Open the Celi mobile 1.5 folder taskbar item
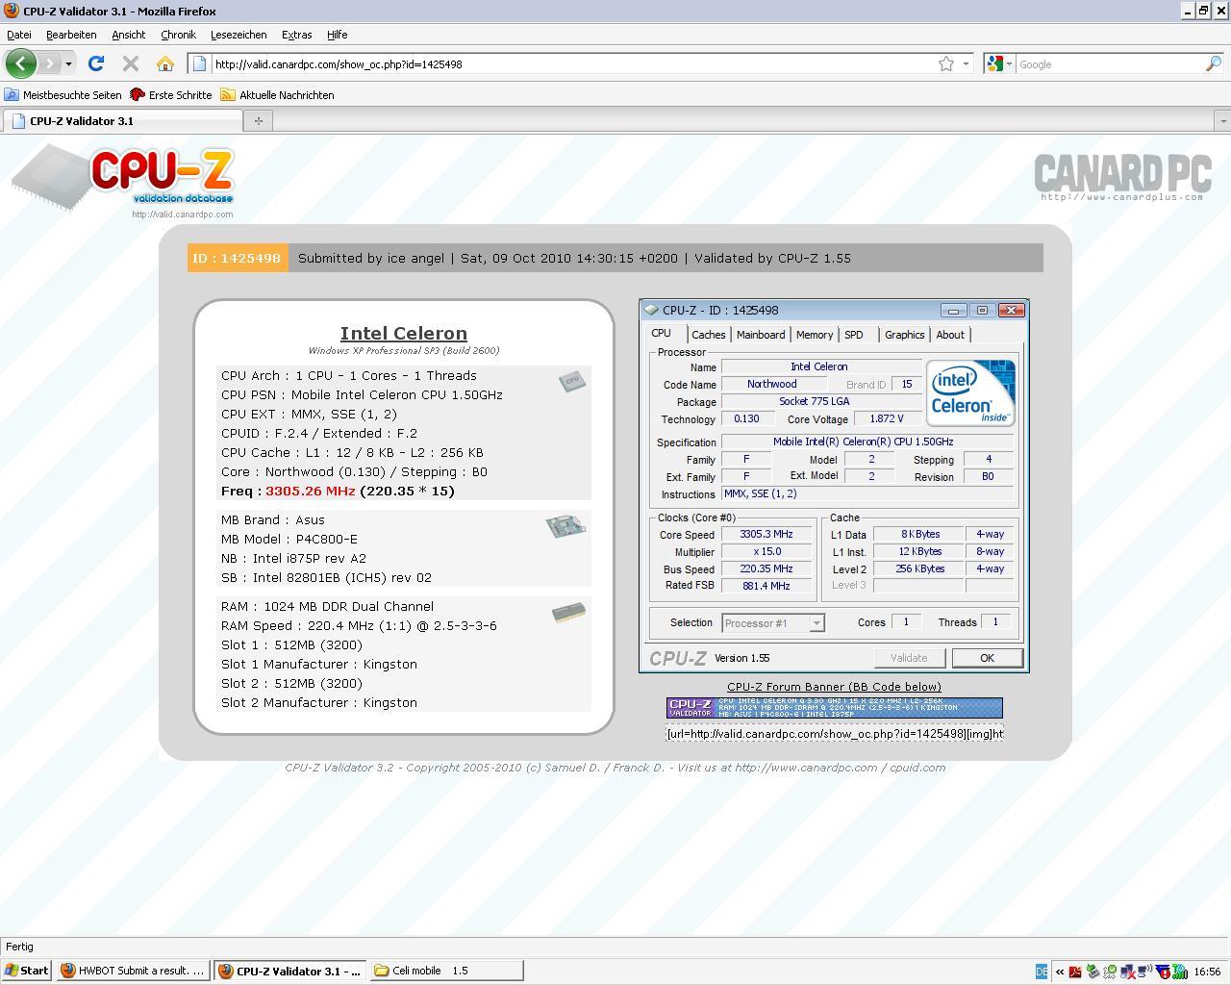1231x985 pixels. pyautogui.click(x=446, y=971)
